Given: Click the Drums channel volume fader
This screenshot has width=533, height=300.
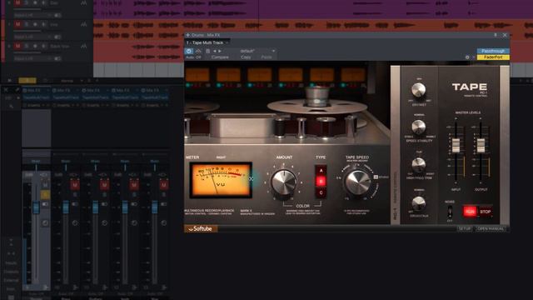Looking at the screenshot, I should click(x=36, y=207).
